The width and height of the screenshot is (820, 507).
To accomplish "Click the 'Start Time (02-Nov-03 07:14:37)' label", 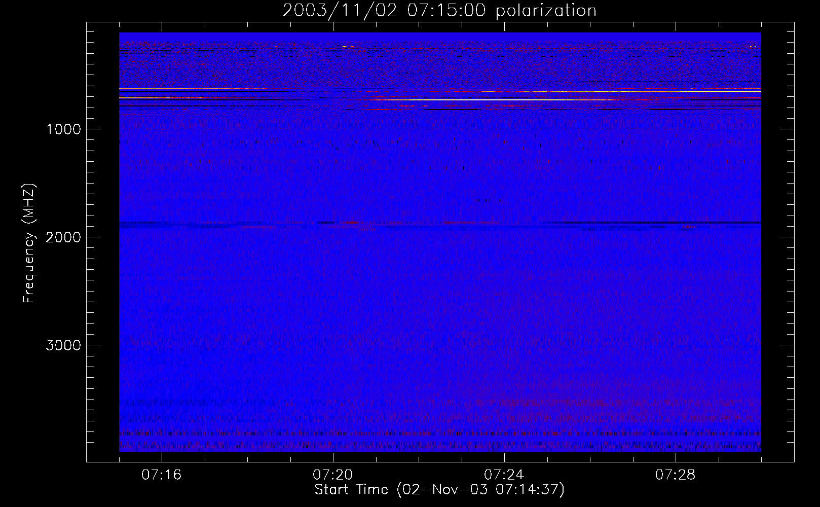I will (x=439, y=490).
